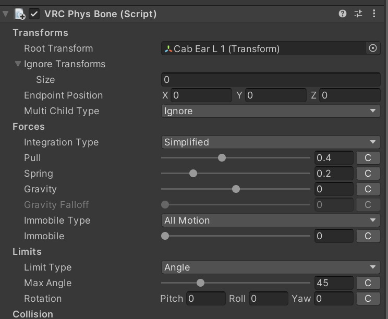Click the Endpoint Position X field
The height and width of the screenshot is (319, 388).
pyautogui.click(x=201, y=95)
